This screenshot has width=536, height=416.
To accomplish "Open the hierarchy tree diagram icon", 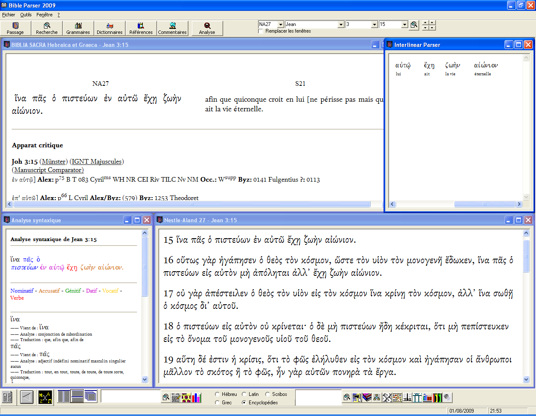I will click(377, 397).
